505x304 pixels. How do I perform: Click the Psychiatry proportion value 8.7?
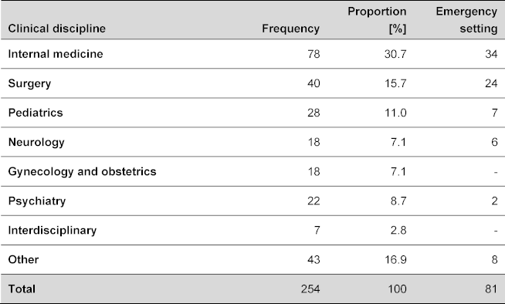398,201
